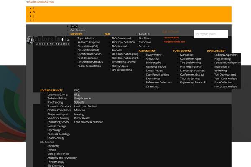Open Manuscript Statistics link
Viewport: 251px width, 167px height.
point(192,71)
